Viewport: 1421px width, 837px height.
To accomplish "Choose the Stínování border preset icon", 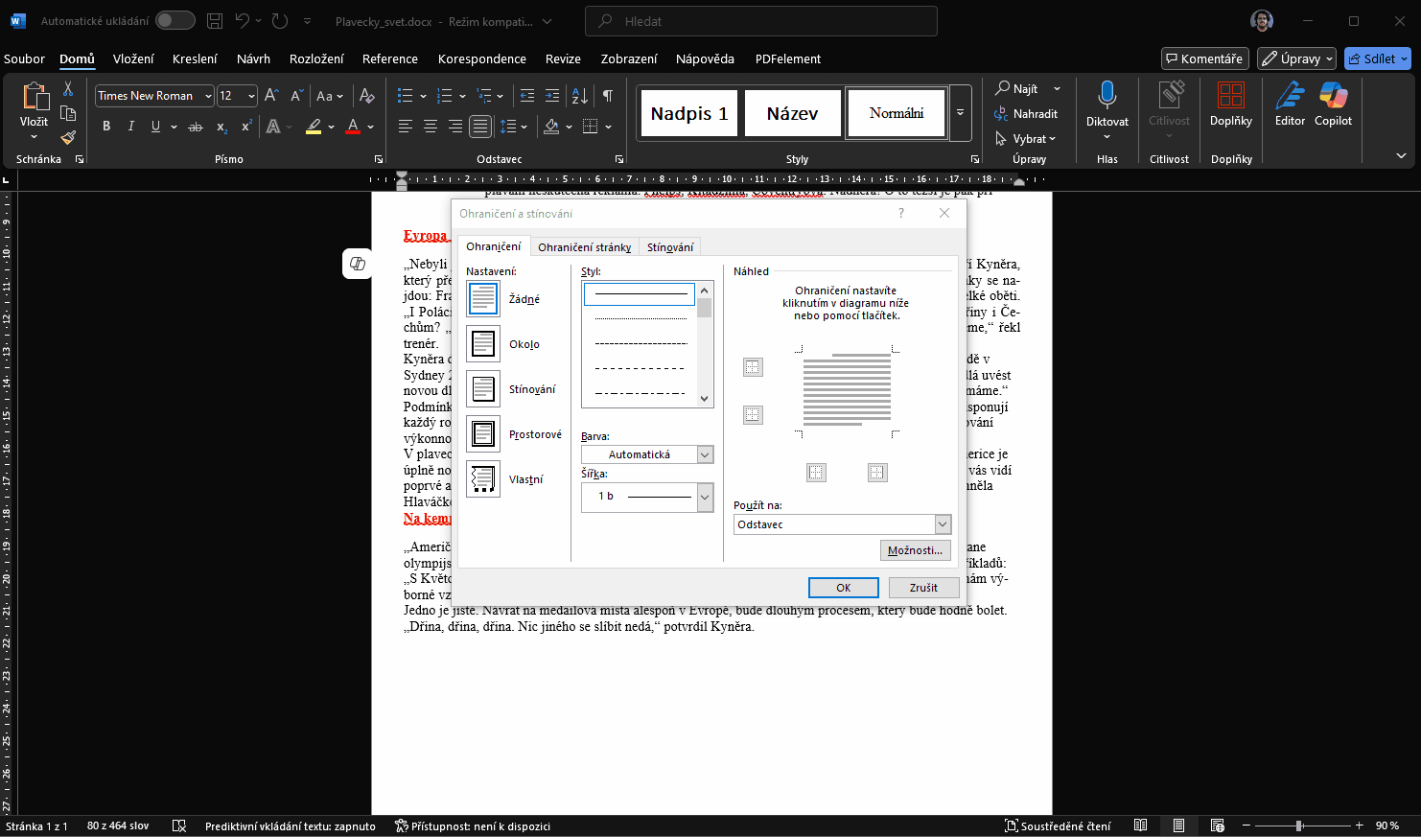I will [x=483, y=389].
